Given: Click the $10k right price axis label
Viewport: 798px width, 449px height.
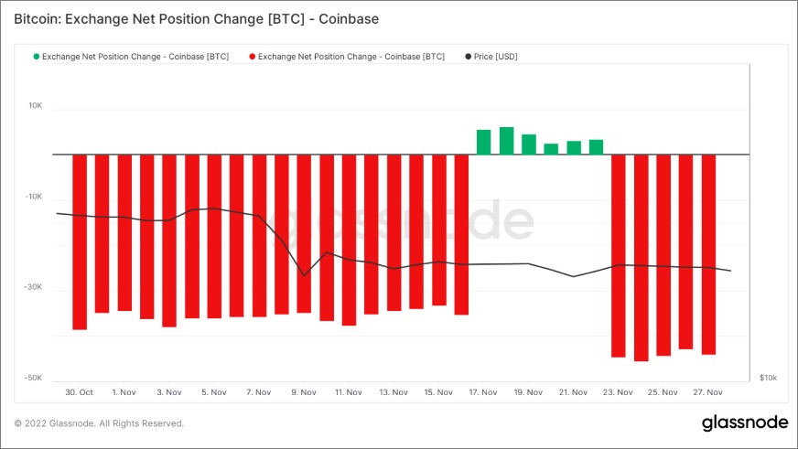Looking at the screenshot, I should (x=768, y=378).
